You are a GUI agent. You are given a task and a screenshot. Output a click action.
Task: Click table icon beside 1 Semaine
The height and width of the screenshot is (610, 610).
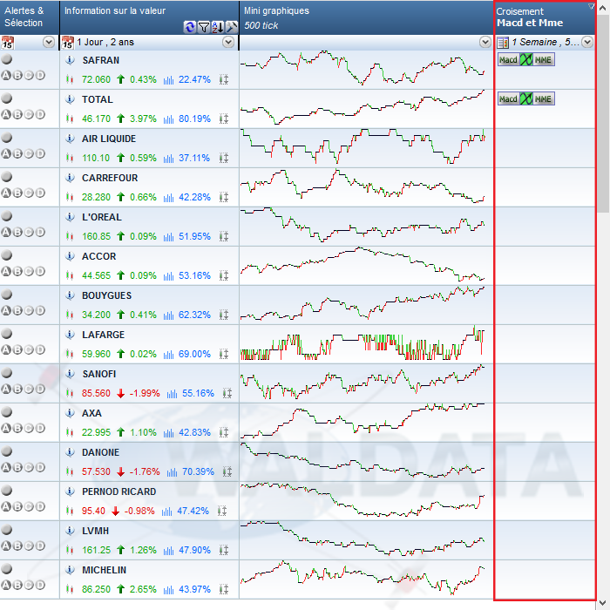(503, 43)
